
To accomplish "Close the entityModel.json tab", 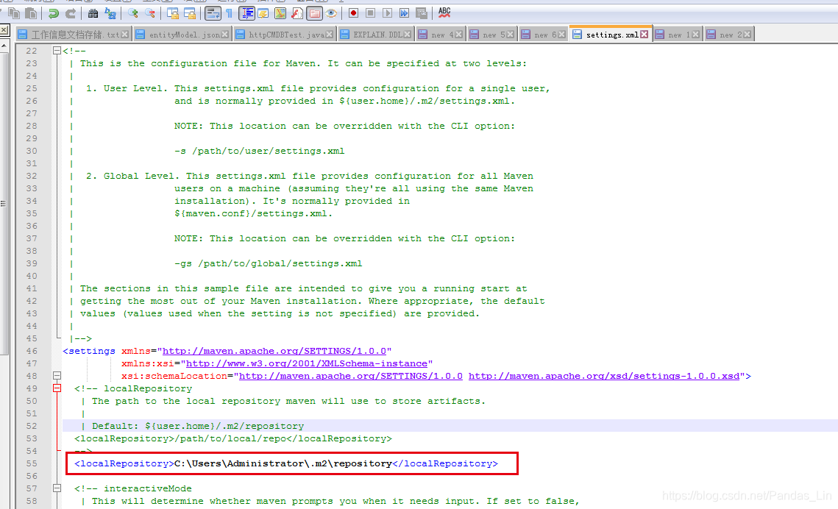I will click(225, 35).
